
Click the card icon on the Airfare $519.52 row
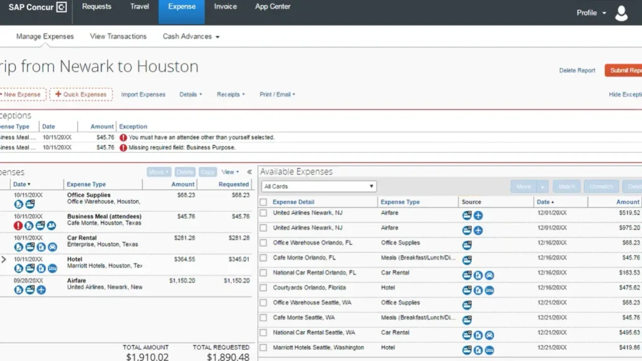466,216
